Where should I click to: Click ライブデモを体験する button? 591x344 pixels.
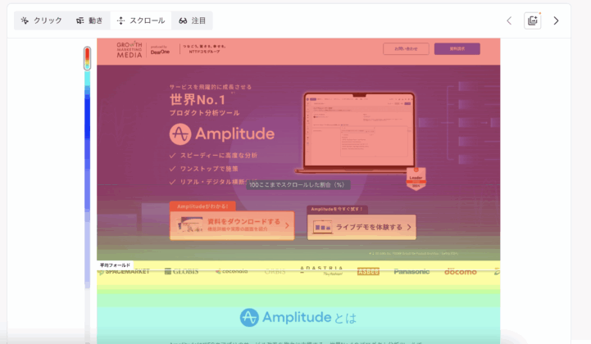tap(361, 227)
